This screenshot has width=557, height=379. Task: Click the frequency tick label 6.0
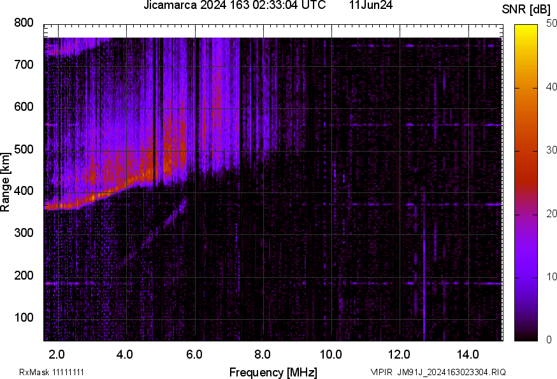point(194,355)
